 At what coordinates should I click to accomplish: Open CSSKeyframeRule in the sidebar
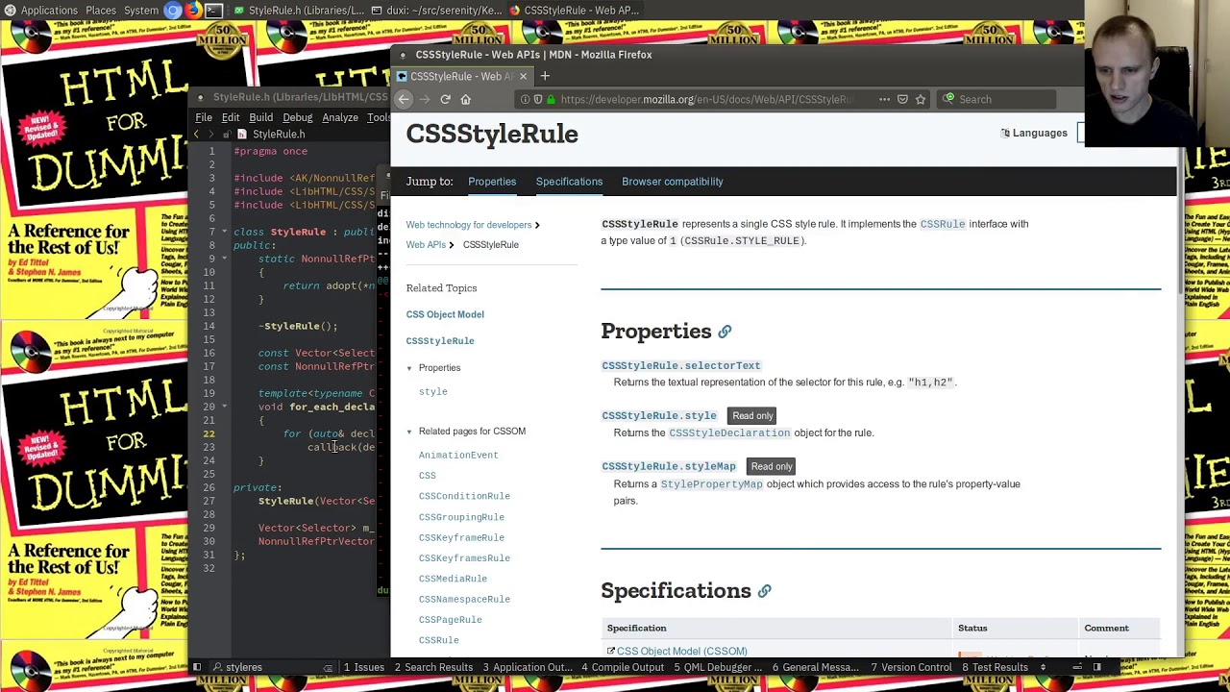461,537
